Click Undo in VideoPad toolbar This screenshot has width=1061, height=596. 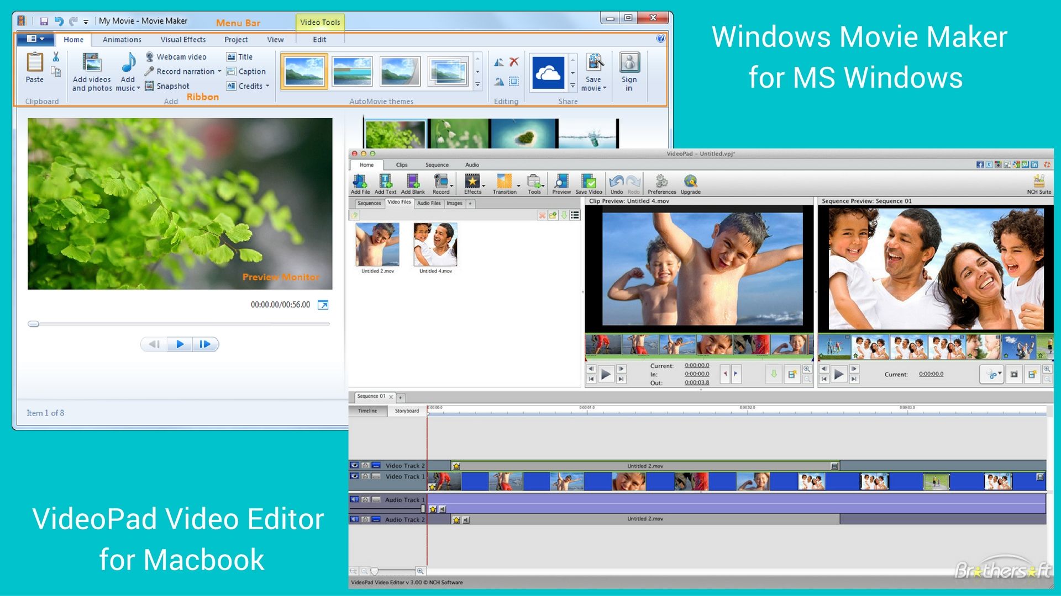[x=617, y=184]
